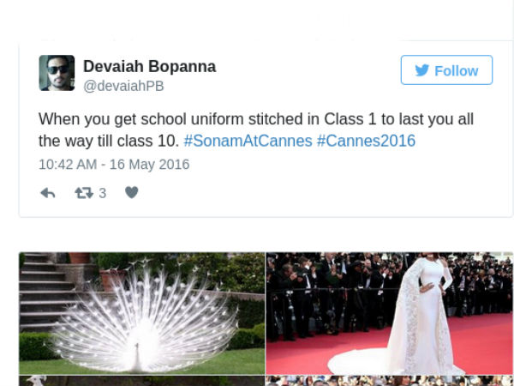514x386 pixels.
Task: Click the 10:42 AM - 16 May 2016 timestamp
Action: tap(114, 165)
